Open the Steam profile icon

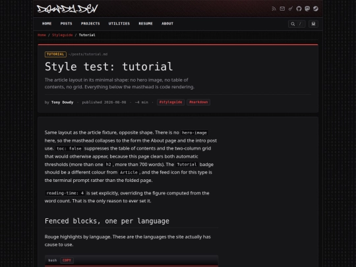[316, 9]
